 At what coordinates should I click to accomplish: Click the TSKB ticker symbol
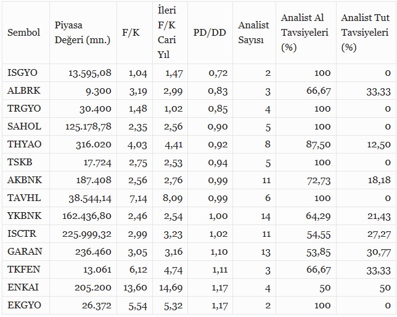click(20, 162)
